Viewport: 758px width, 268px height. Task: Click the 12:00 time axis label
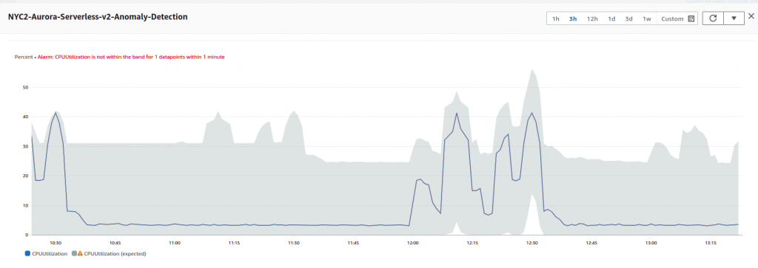[413, 242]
